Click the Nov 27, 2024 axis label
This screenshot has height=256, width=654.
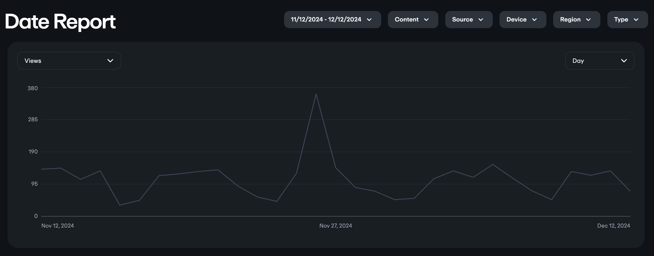[336, 226]
